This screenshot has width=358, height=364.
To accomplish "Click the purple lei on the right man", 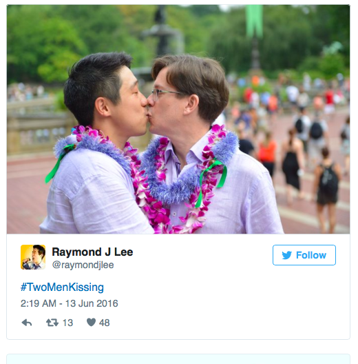I will tap(193, 176).
